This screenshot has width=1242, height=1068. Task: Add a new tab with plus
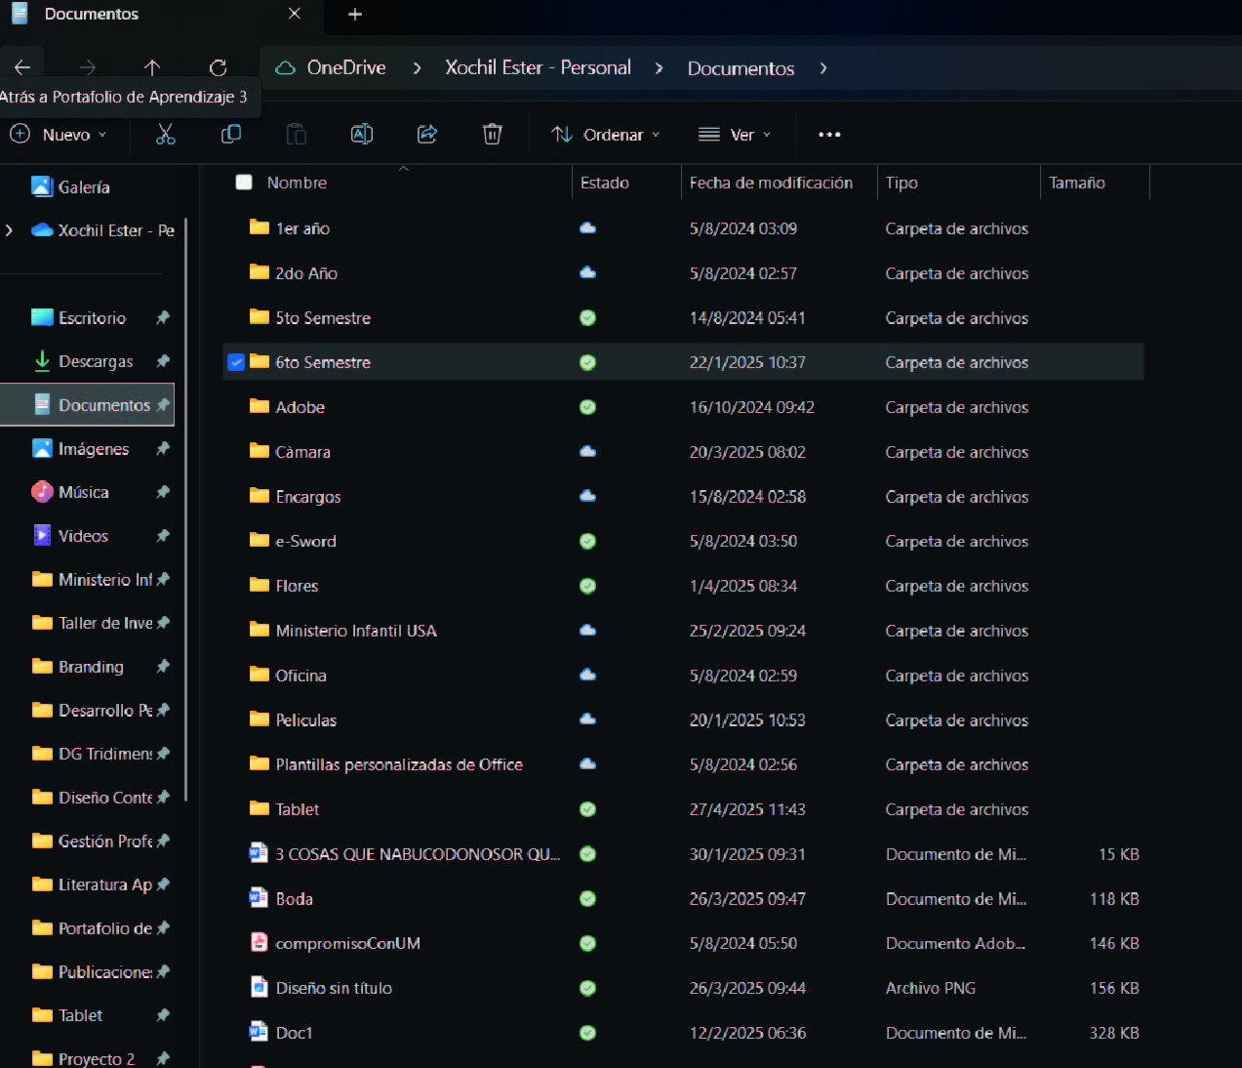pos(355,14)
